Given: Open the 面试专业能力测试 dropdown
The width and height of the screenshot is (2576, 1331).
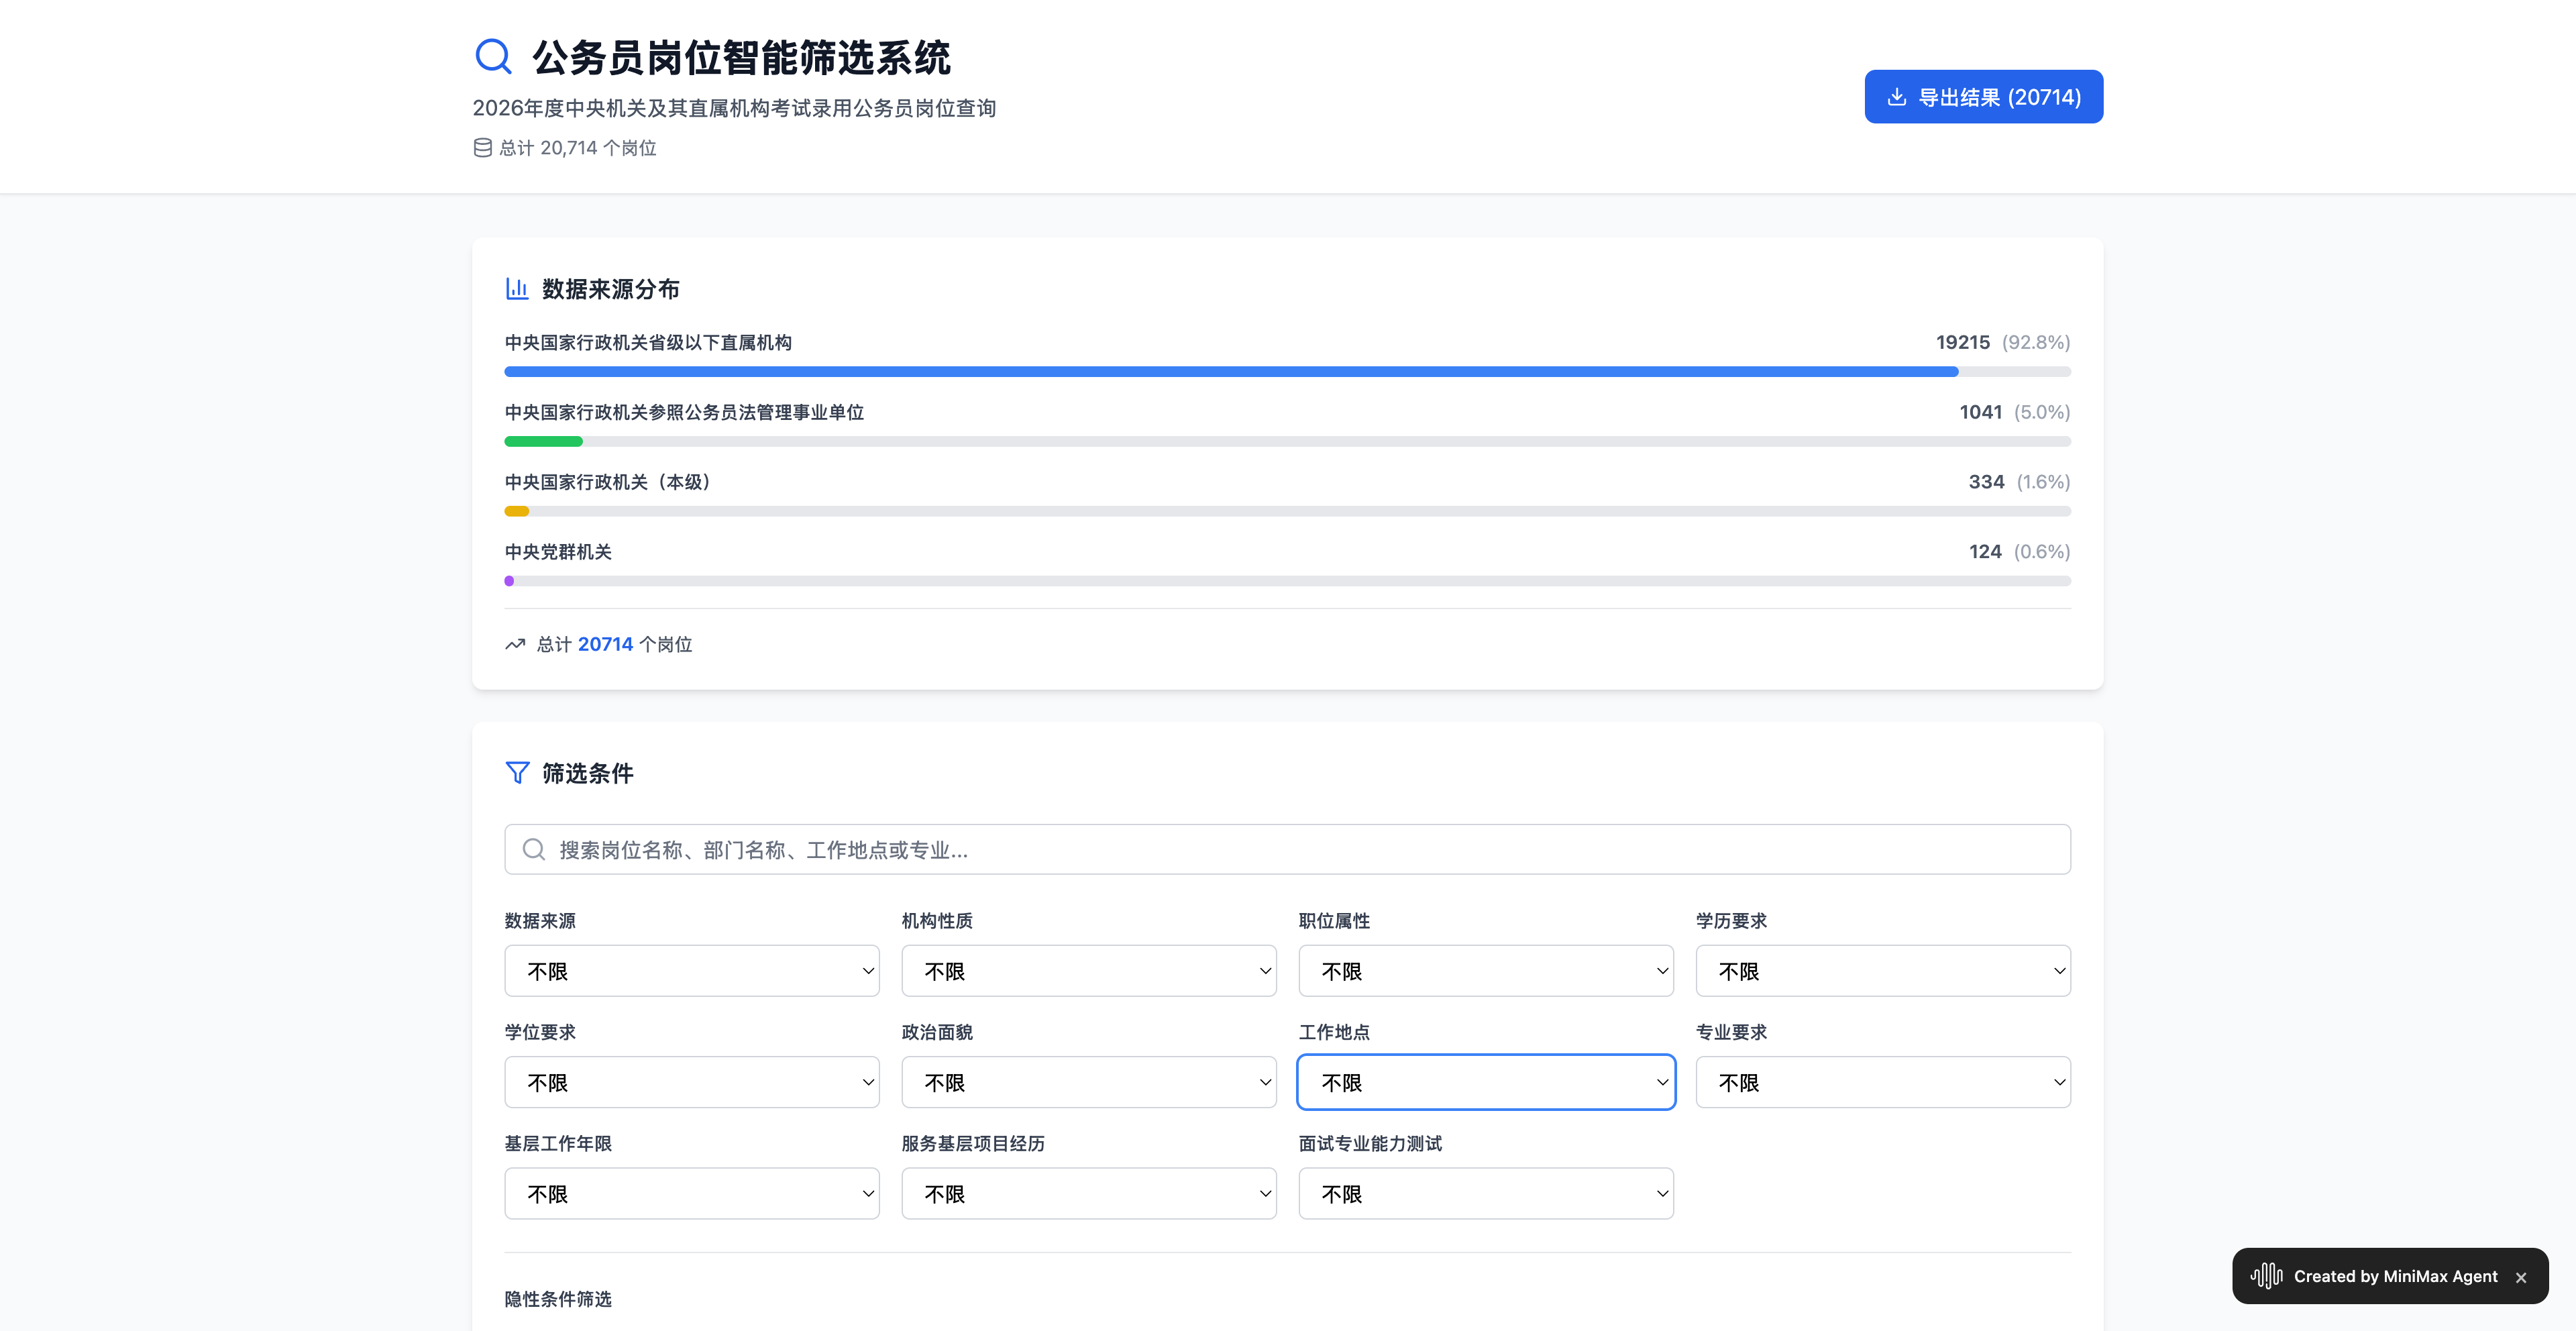Looking at the screenshot, I should pos(1485,1194).
